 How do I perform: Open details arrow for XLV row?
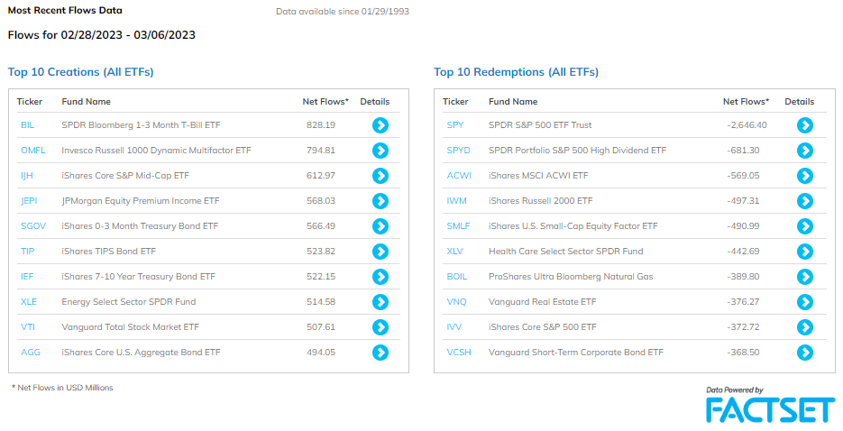coord(805,252)
